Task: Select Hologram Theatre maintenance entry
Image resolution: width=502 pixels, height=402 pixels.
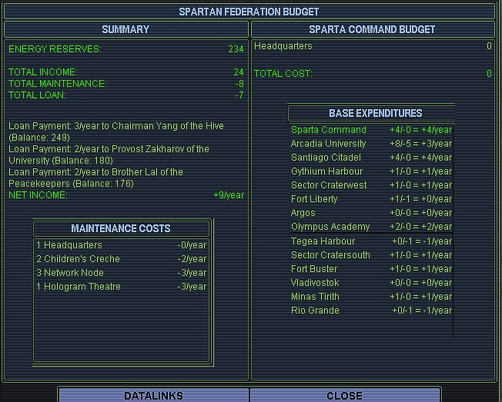Action: 122,287
